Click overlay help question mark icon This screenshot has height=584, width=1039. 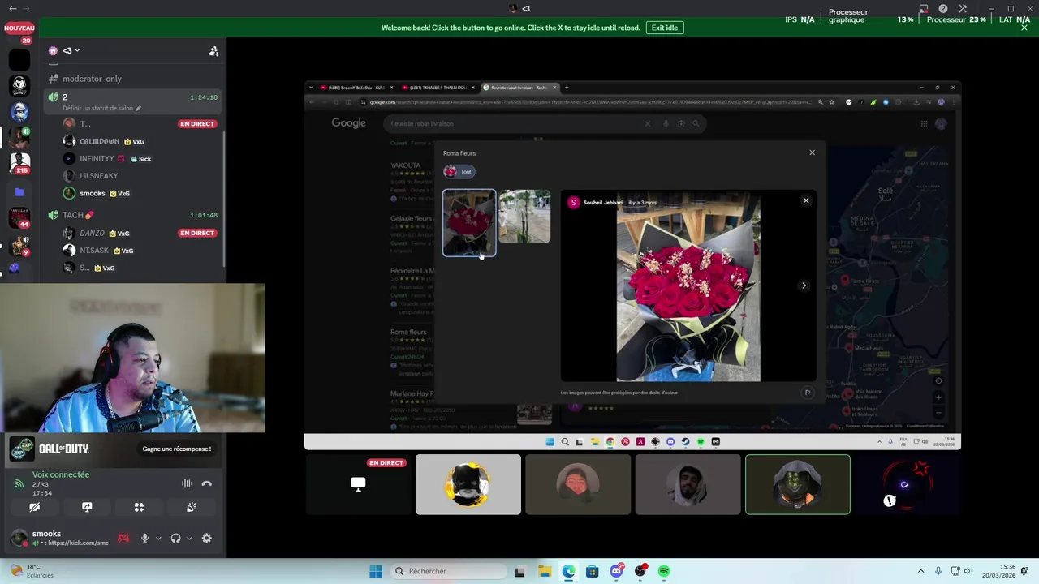point(942,9)
